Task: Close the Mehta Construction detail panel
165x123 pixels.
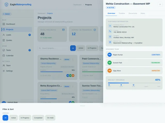Action: click(x=160, y=4)
